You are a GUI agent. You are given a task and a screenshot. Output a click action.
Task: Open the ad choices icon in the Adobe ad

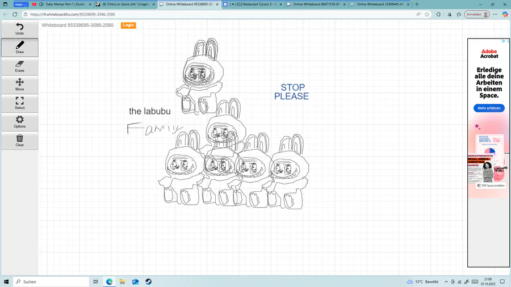point(504,41)
